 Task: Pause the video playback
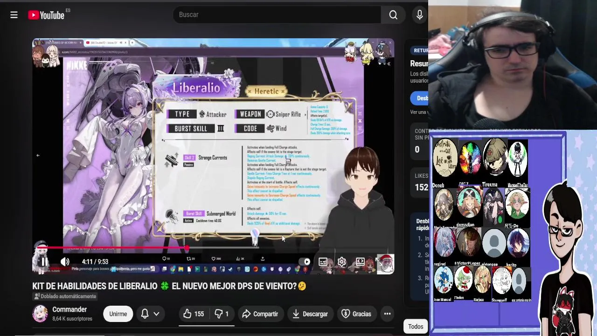[x=44, y=262]
